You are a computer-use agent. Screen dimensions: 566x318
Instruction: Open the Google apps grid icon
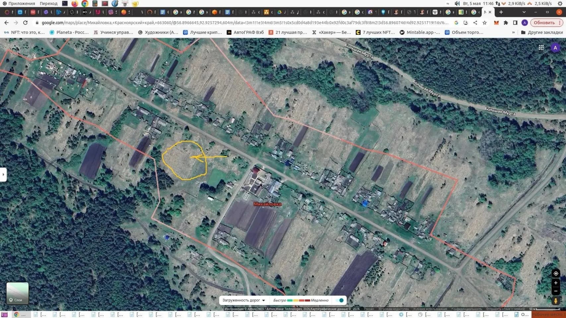coord(541,48)
